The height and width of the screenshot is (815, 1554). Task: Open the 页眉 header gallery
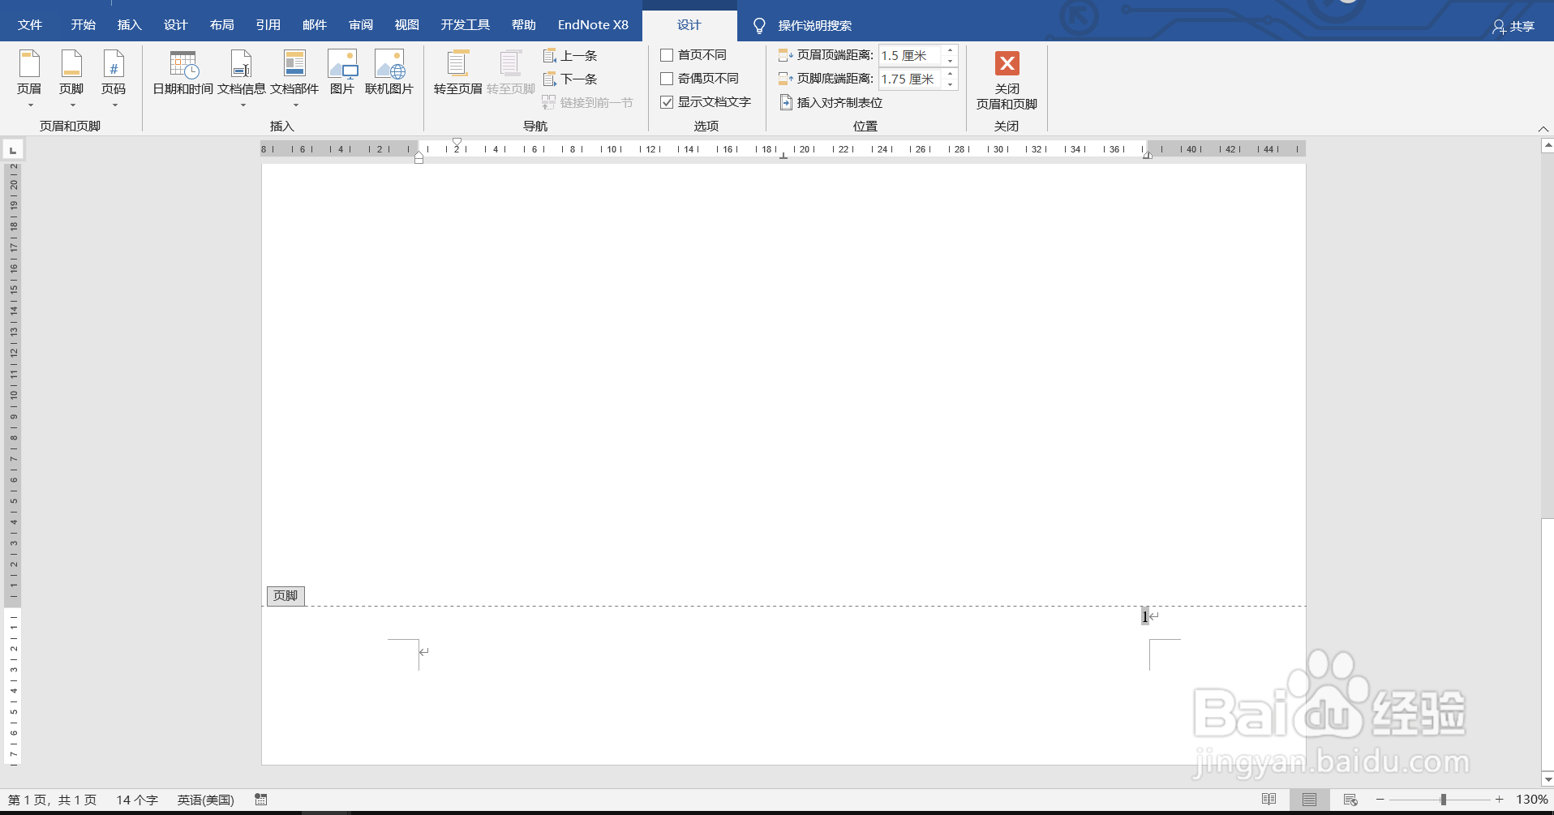coord(29,79)
